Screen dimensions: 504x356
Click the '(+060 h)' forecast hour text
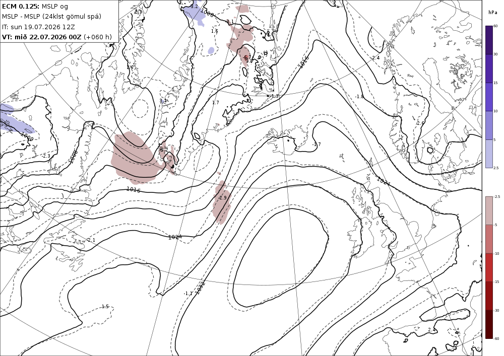point(98,37)
